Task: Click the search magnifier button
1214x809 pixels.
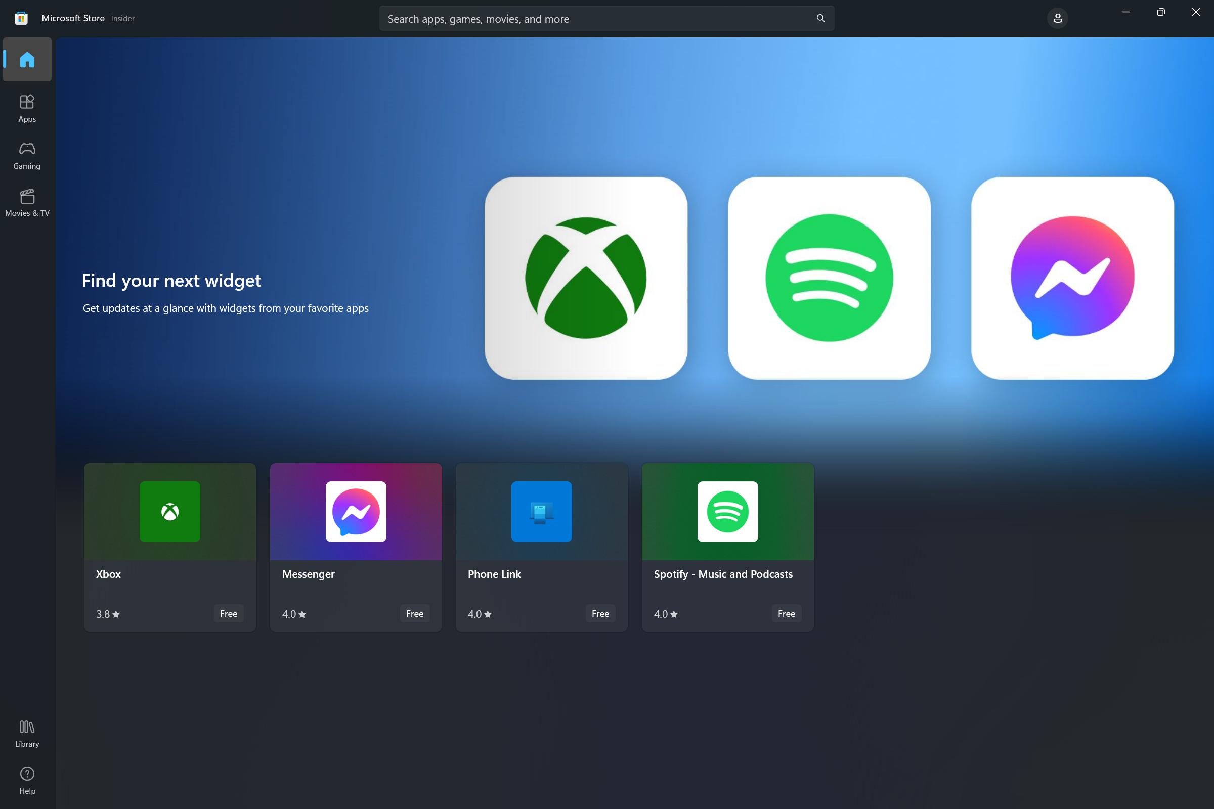Action: [x=820, y=18]
